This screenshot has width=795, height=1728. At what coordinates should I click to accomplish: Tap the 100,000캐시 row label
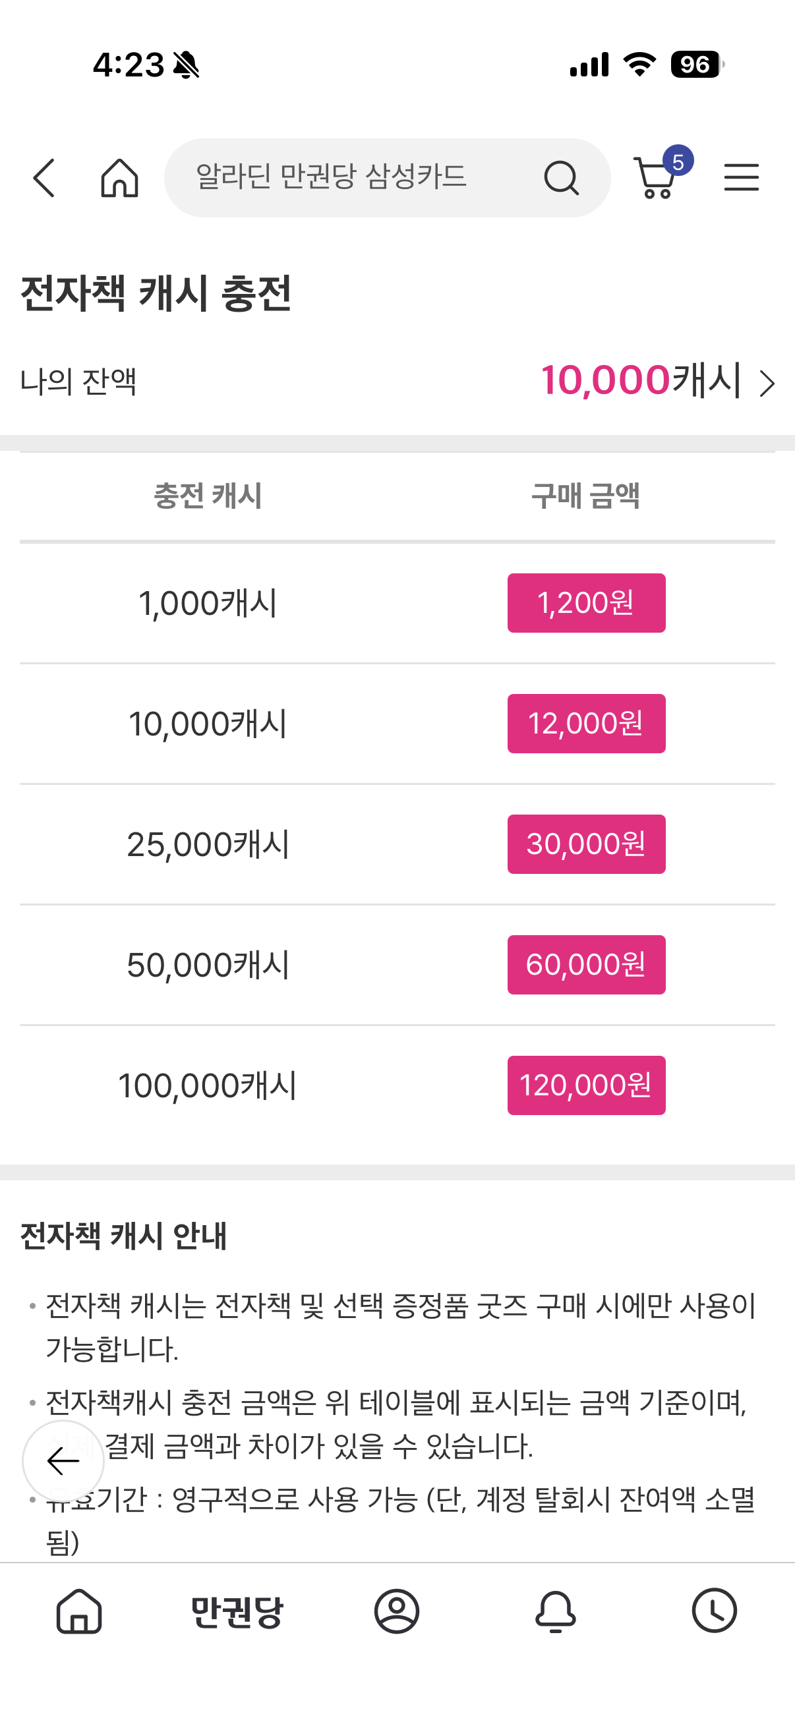[x=207, y=1085]
